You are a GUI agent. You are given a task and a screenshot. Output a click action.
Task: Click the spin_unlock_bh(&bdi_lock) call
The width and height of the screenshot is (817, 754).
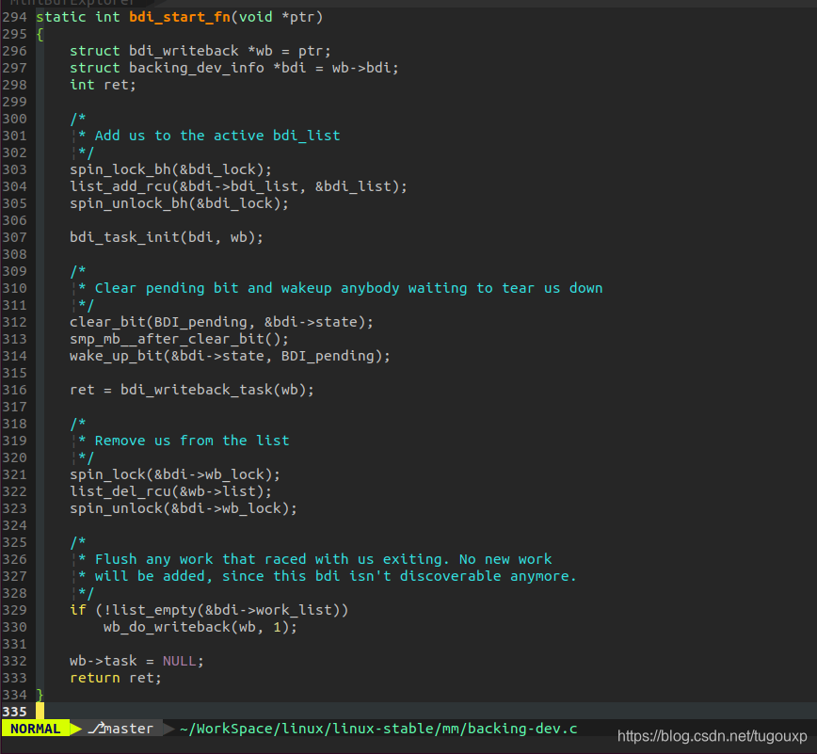[x=179, y=203]
